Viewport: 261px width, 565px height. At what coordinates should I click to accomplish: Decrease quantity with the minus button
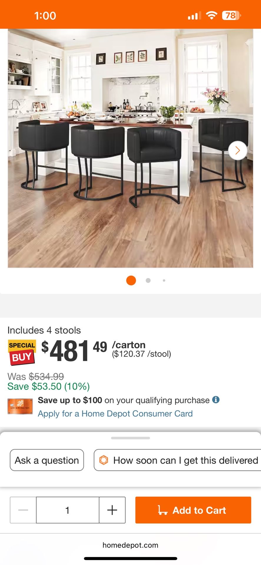pos(23,510)
